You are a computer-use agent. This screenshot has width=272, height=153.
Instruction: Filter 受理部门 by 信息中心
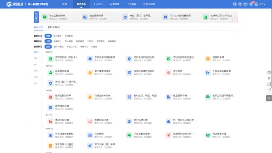tap(84, 46)
